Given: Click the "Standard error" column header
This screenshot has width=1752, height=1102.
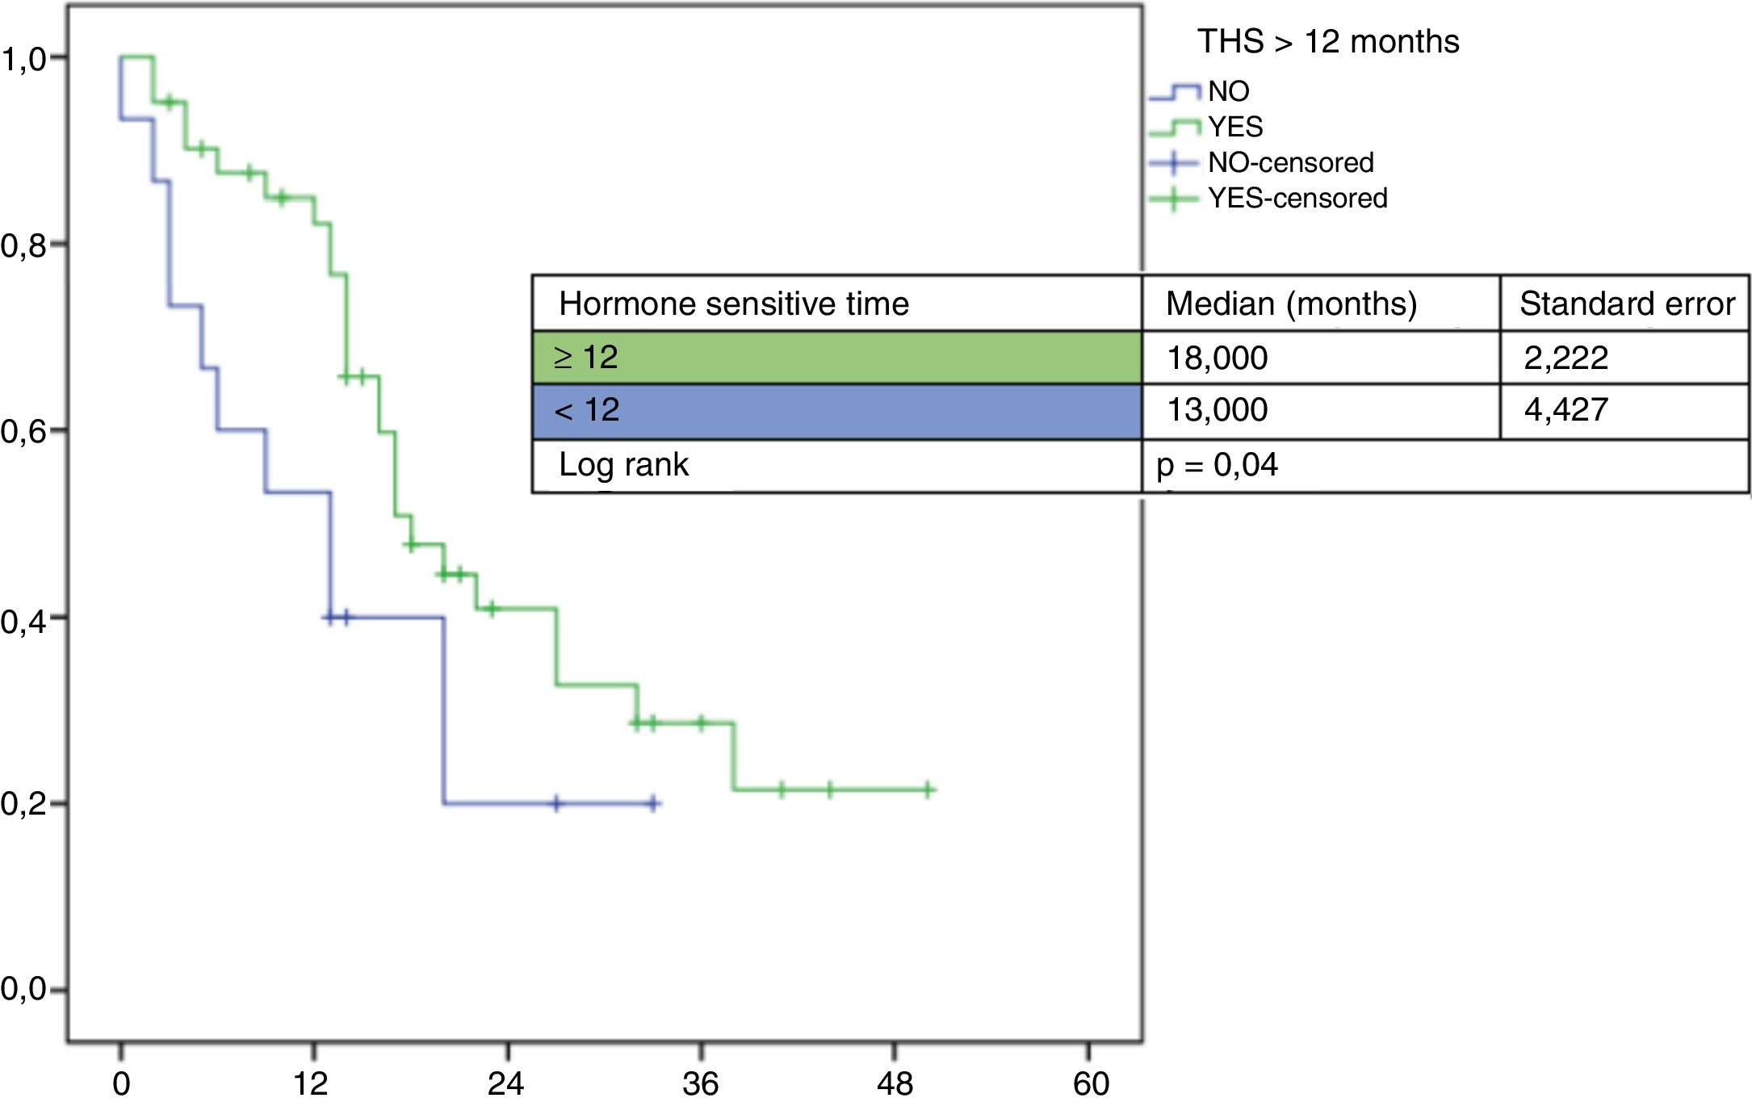Looking at the screenshot, I should (1626, 304).
